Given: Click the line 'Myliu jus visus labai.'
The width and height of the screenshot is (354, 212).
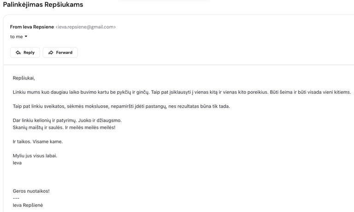Looking at the screenshot, I should (x=35, y=155).
